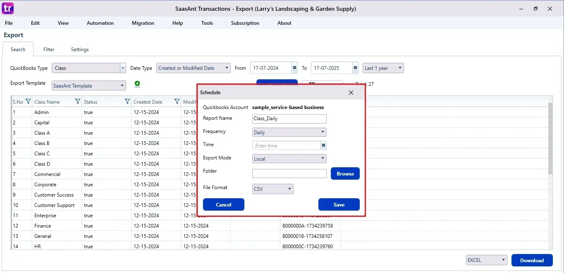Image resolution: width=564 pixels, height=273 pixels.
Task: Open the Migration menu
Action: (143, 23)
